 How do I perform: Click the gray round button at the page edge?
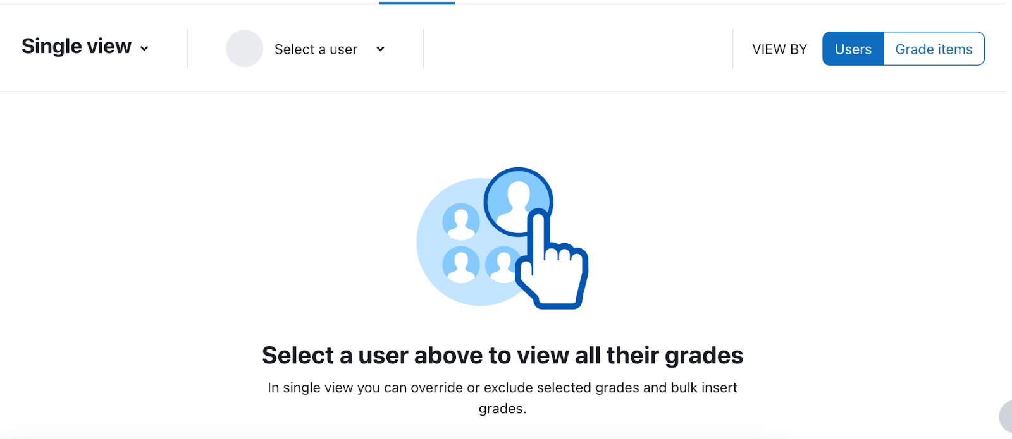1006,417
